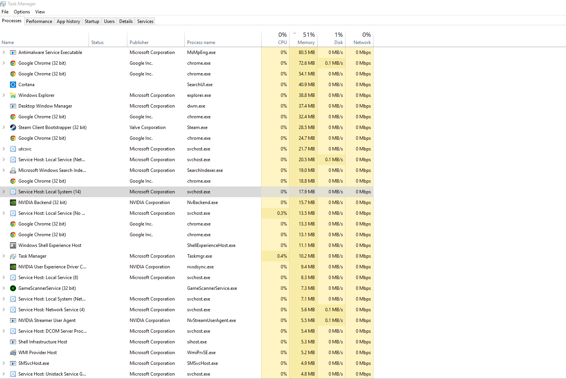This screenshot has width=566, height=379.
Task: Expand the SMSvcHost.exe process group
Action: [x=4, y=363]
